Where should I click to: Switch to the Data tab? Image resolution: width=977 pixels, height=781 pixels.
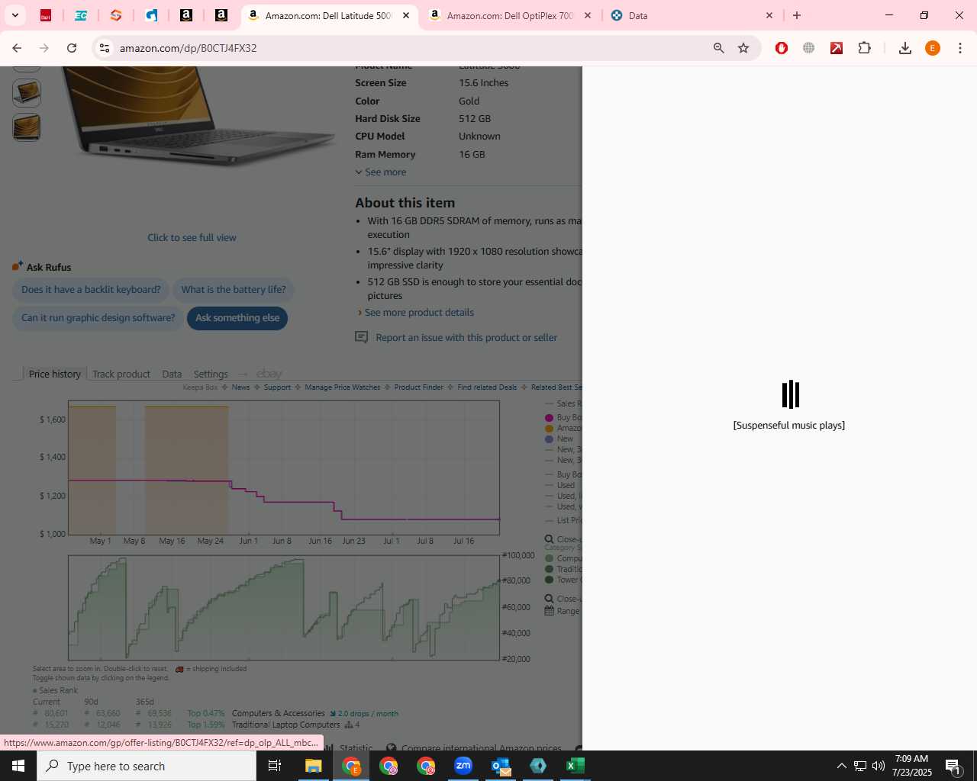click(x=691, y=15)
